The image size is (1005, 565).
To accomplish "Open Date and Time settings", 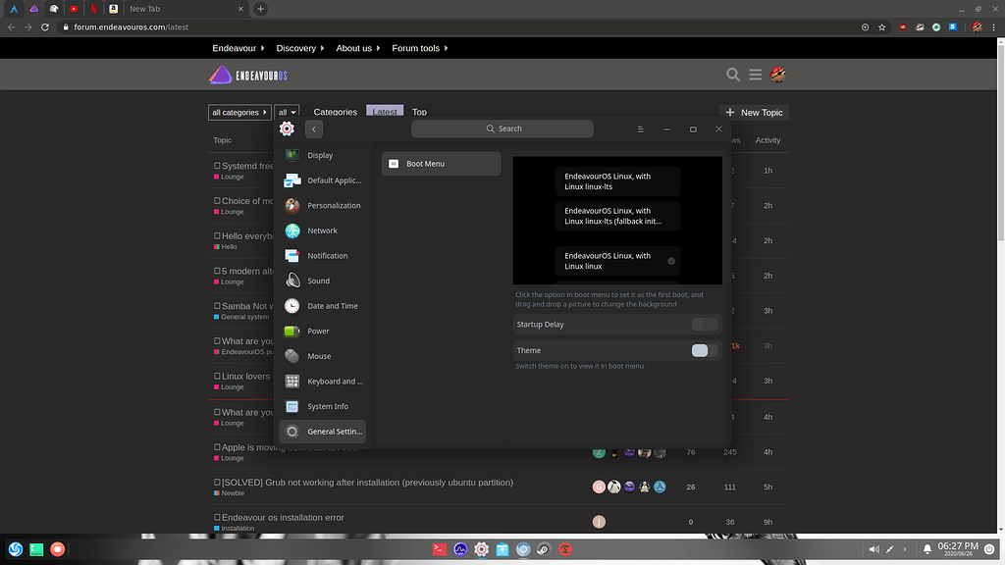I will 291,305.
